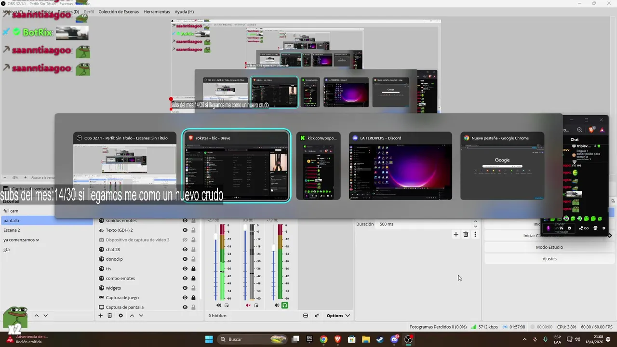Unlock the tts source
Screen dimensions: 617x347
click(x=193, y=268)
